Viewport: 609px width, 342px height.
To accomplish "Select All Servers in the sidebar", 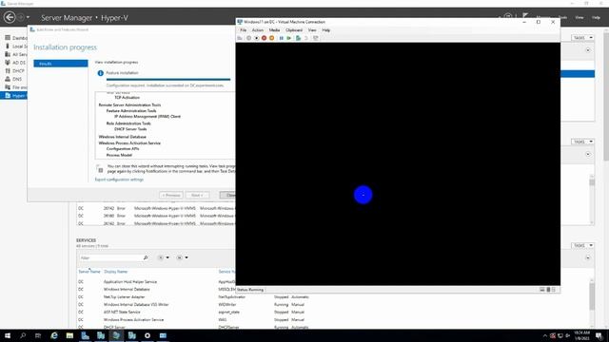I will pyautogui.click(x=15, y=54).
